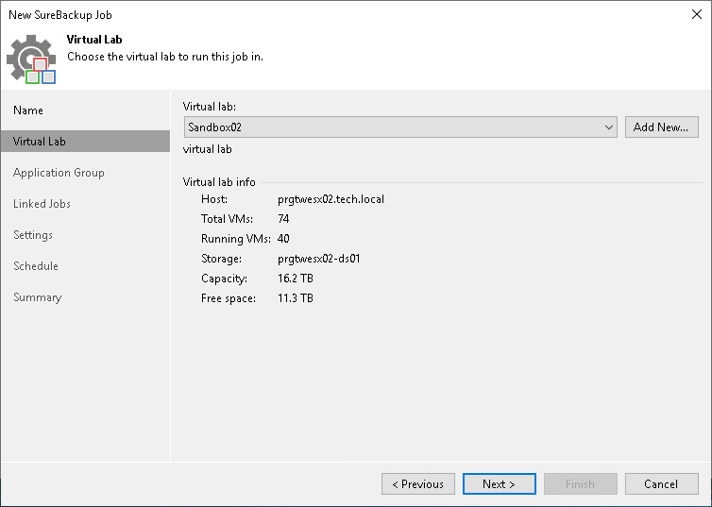Select the Virtual Lab wizard step

click(85, 142)
